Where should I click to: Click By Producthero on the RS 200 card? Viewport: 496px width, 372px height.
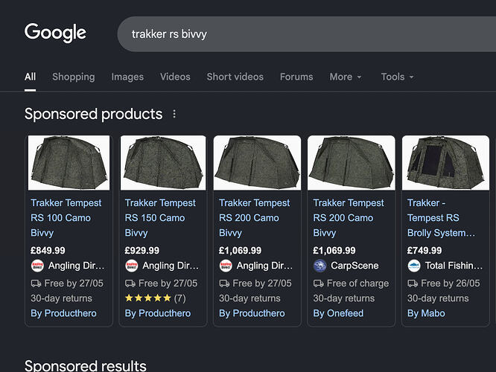tap(252, 313)
